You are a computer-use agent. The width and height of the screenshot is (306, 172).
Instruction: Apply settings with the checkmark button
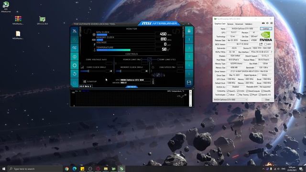pos(75,83)
